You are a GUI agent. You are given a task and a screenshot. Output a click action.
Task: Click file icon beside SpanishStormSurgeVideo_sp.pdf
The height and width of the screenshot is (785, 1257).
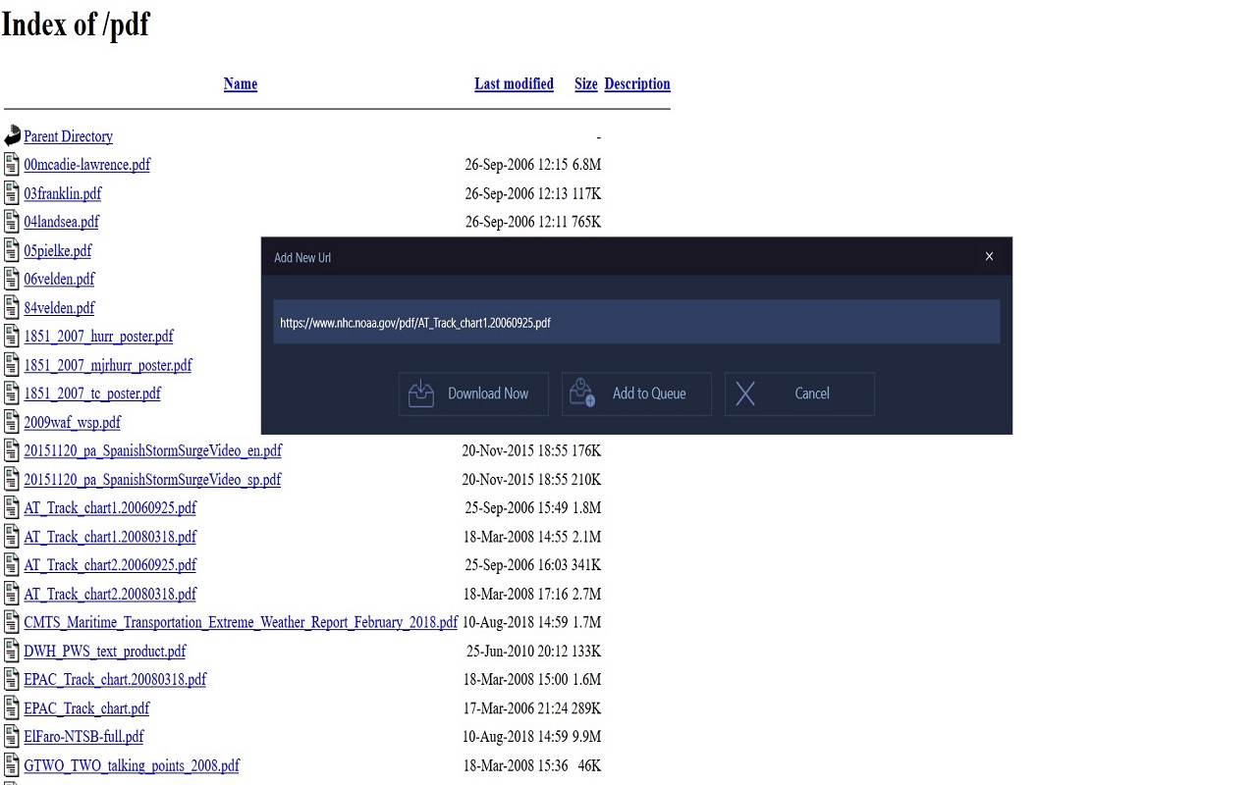(12, 480)
